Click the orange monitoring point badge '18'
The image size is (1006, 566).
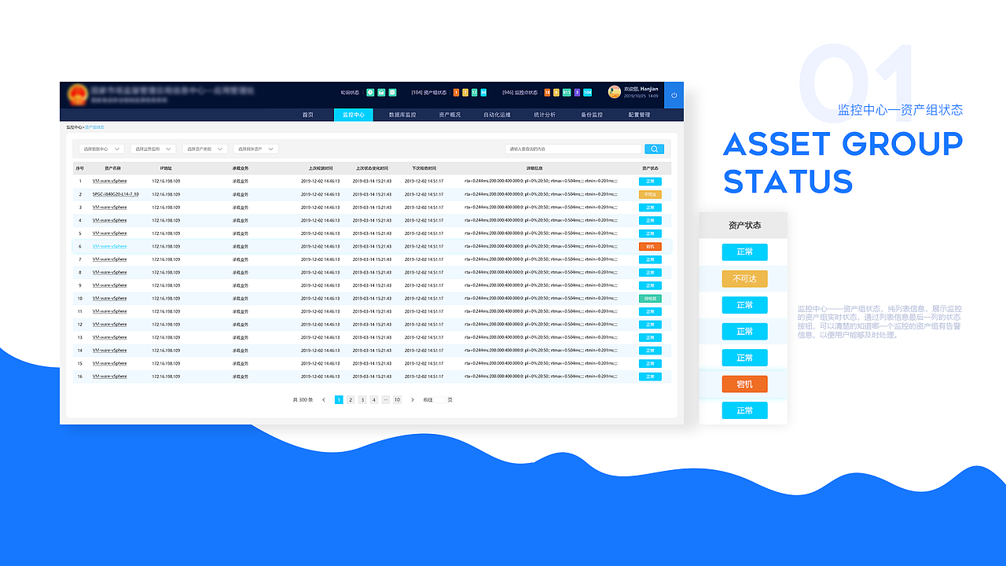coord(547,93)
